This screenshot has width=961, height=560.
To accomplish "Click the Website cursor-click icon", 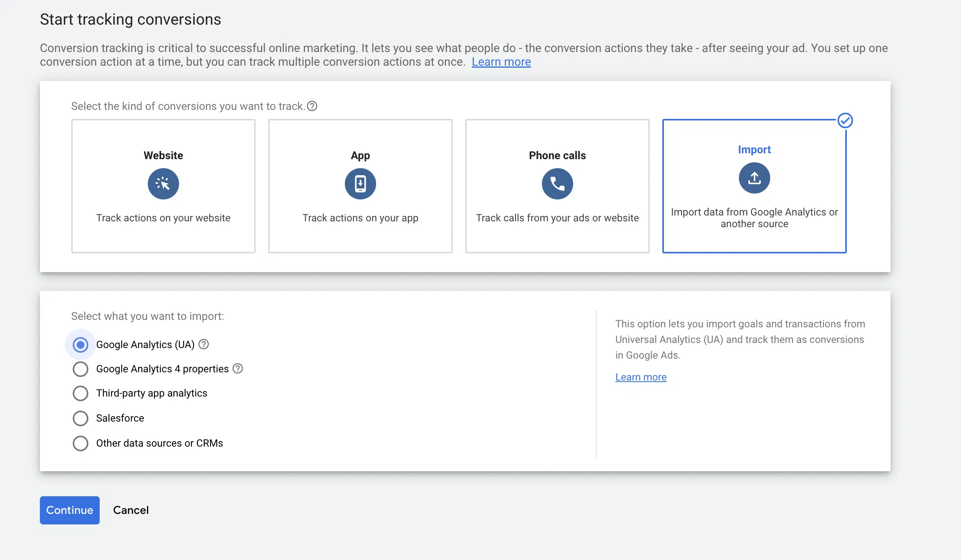I will pyautogui.click(x=163, y=184).
